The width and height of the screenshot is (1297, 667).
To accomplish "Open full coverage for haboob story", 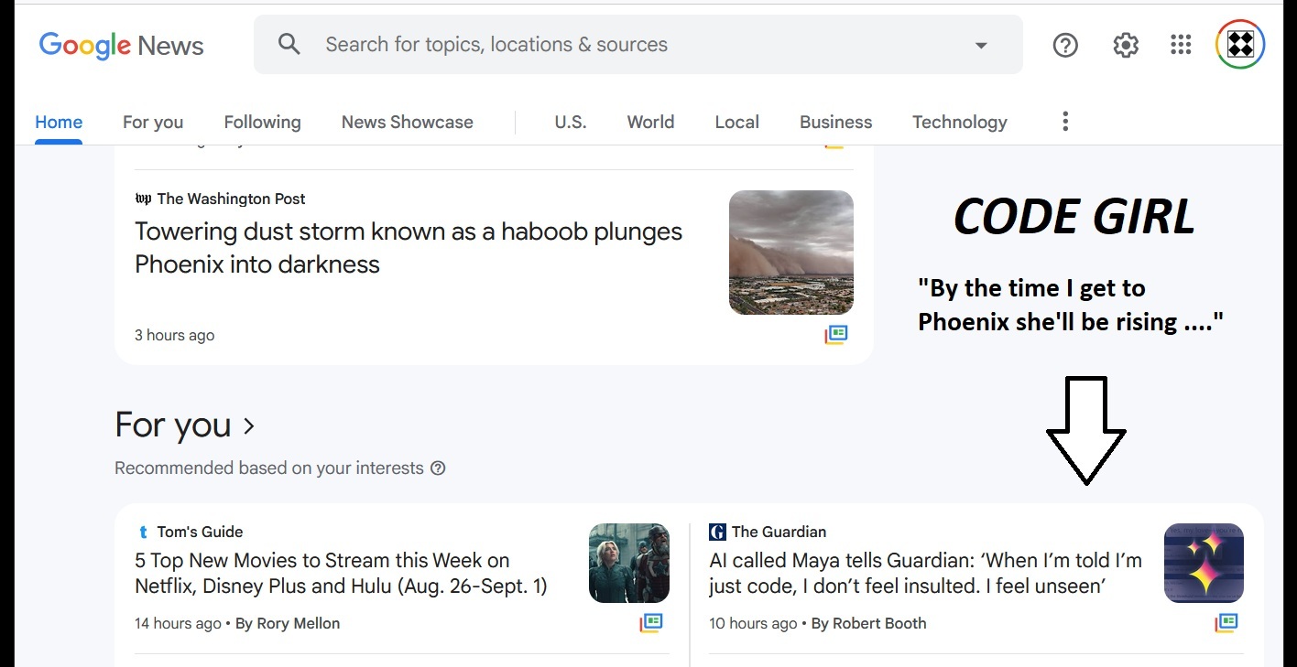I will (x=835, y=335).
